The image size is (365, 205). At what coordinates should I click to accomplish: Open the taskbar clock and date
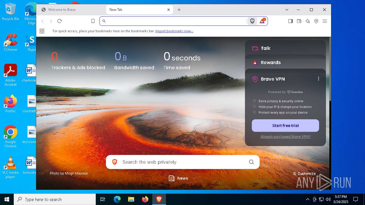pos(340,199)
